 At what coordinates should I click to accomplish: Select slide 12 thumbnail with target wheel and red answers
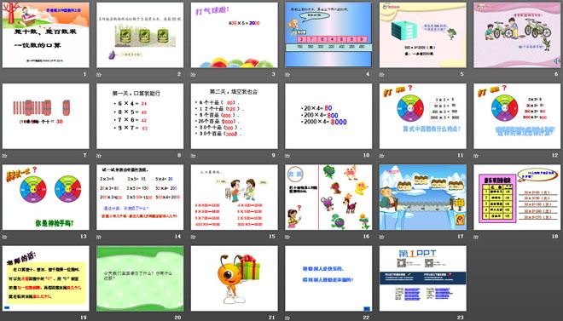tap(517, 116)
